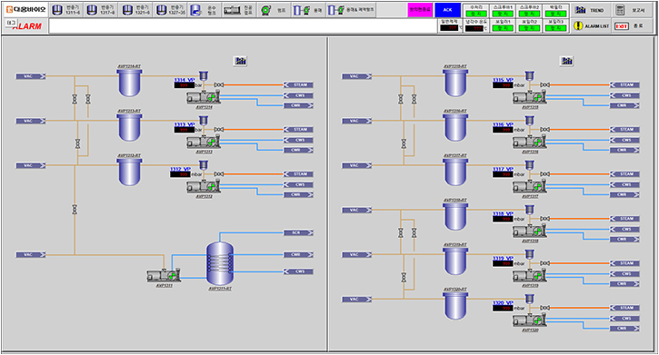Open the green pump toolbar page

tap(274, 10)
